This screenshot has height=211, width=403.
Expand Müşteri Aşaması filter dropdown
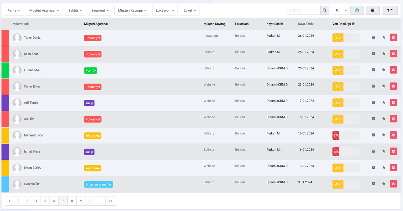pyautogui.click(x=44, y=10)
